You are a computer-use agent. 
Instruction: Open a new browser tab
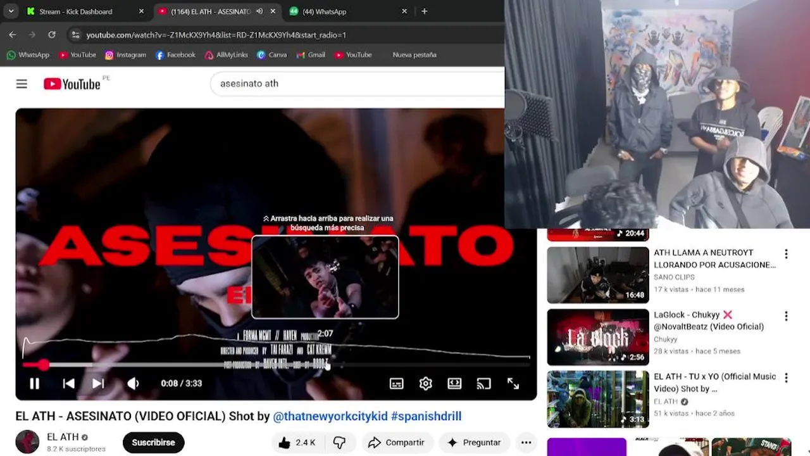tap(425, 11)
